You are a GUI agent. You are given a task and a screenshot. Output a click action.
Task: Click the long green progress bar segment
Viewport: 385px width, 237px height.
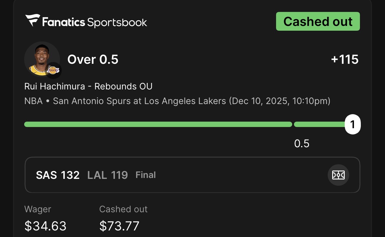pyautogui.click(x=158, y=124)
